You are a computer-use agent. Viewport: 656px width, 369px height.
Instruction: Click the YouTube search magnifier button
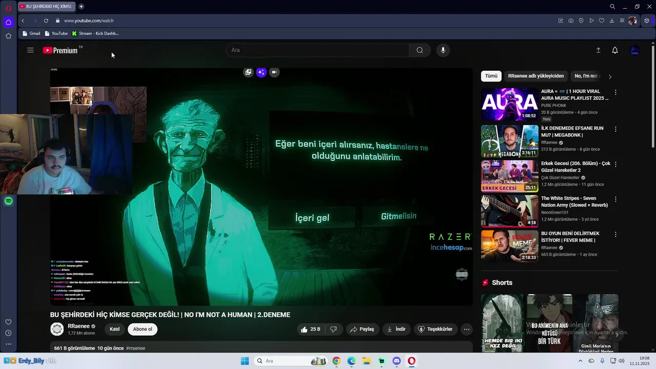coord(420,50)
